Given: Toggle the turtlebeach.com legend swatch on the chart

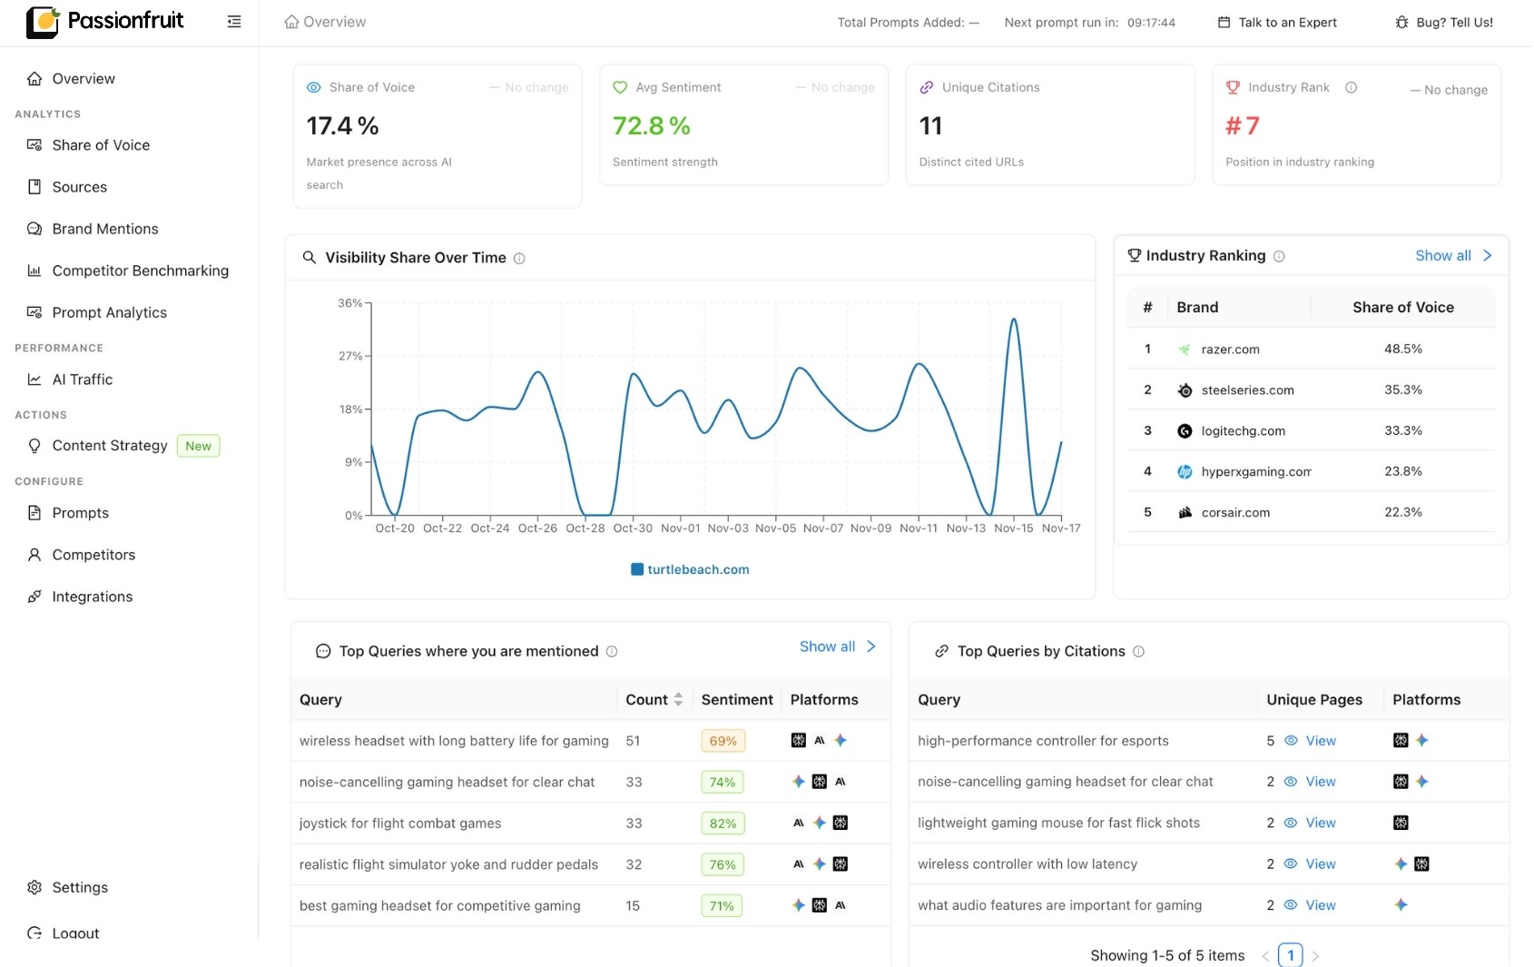Looking at the screenshot, I should coord(637,569).
